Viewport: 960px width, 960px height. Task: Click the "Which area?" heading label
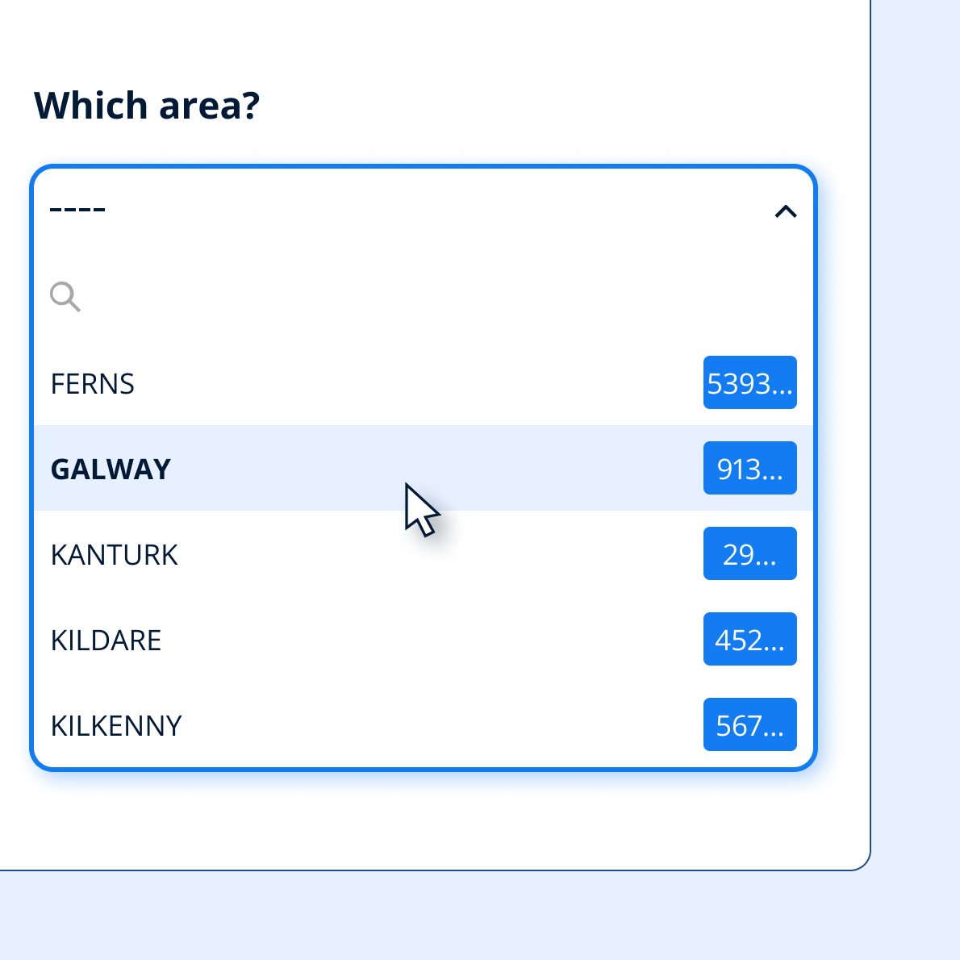[x=147, y=106]
